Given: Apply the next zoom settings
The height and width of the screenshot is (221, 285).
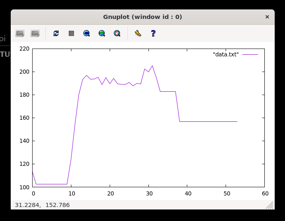Looking at the screenshot, I should tap(102, 33).
